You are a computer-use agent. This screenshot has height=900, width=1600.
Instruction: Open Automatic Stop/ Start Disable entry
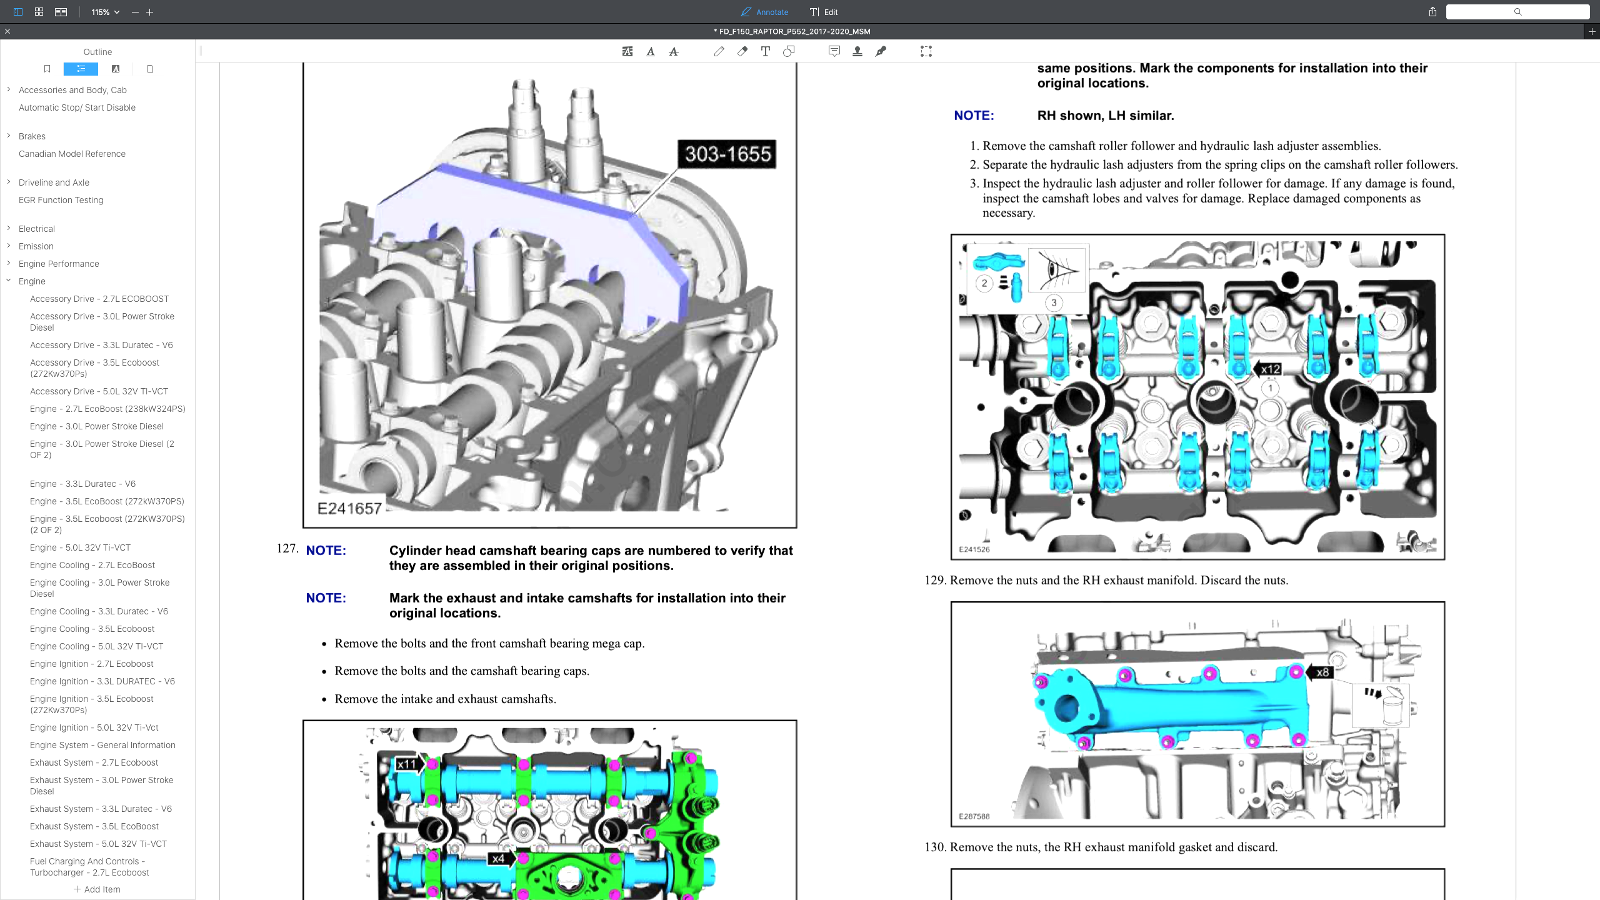(x=77, y=107)
